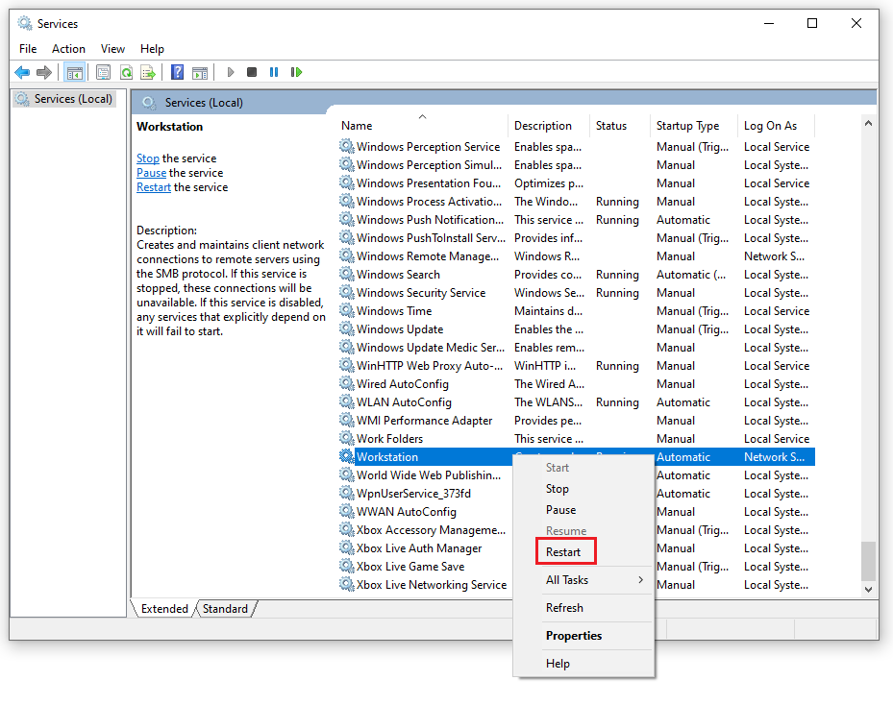Click the gear icon beside Windows Search
893x705 pixels.
tap(347, 275)
